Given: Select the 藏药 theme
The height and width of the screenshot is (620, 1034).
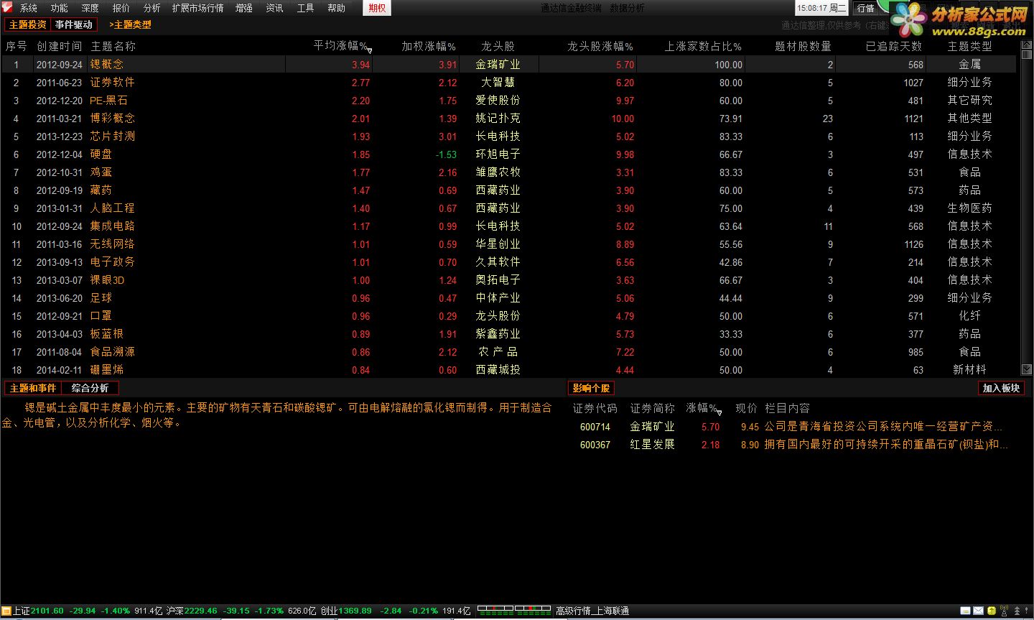Looking at the screenshot, I should 101,190.
